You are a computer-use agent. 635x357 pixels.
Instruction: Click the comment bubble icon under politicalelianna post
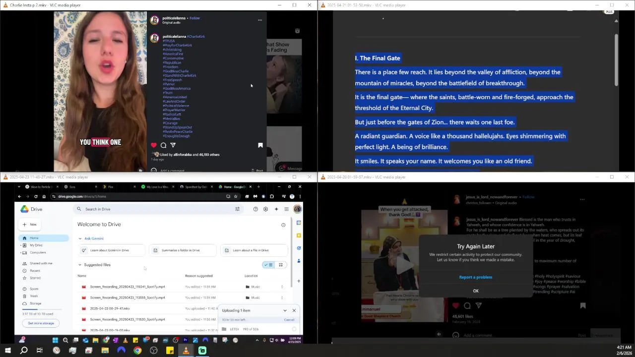(x=163, y=145)
